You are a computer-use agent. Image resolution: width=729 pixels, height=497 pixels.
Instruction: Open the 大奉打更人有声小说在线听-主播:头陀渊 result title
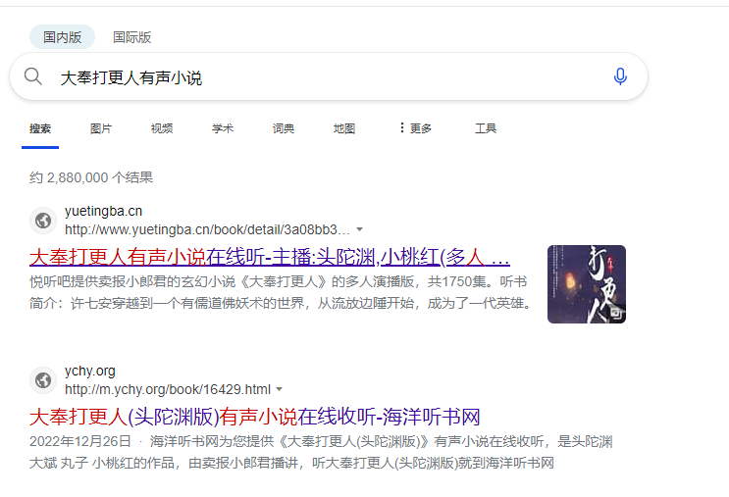click(x=270, y=257)
